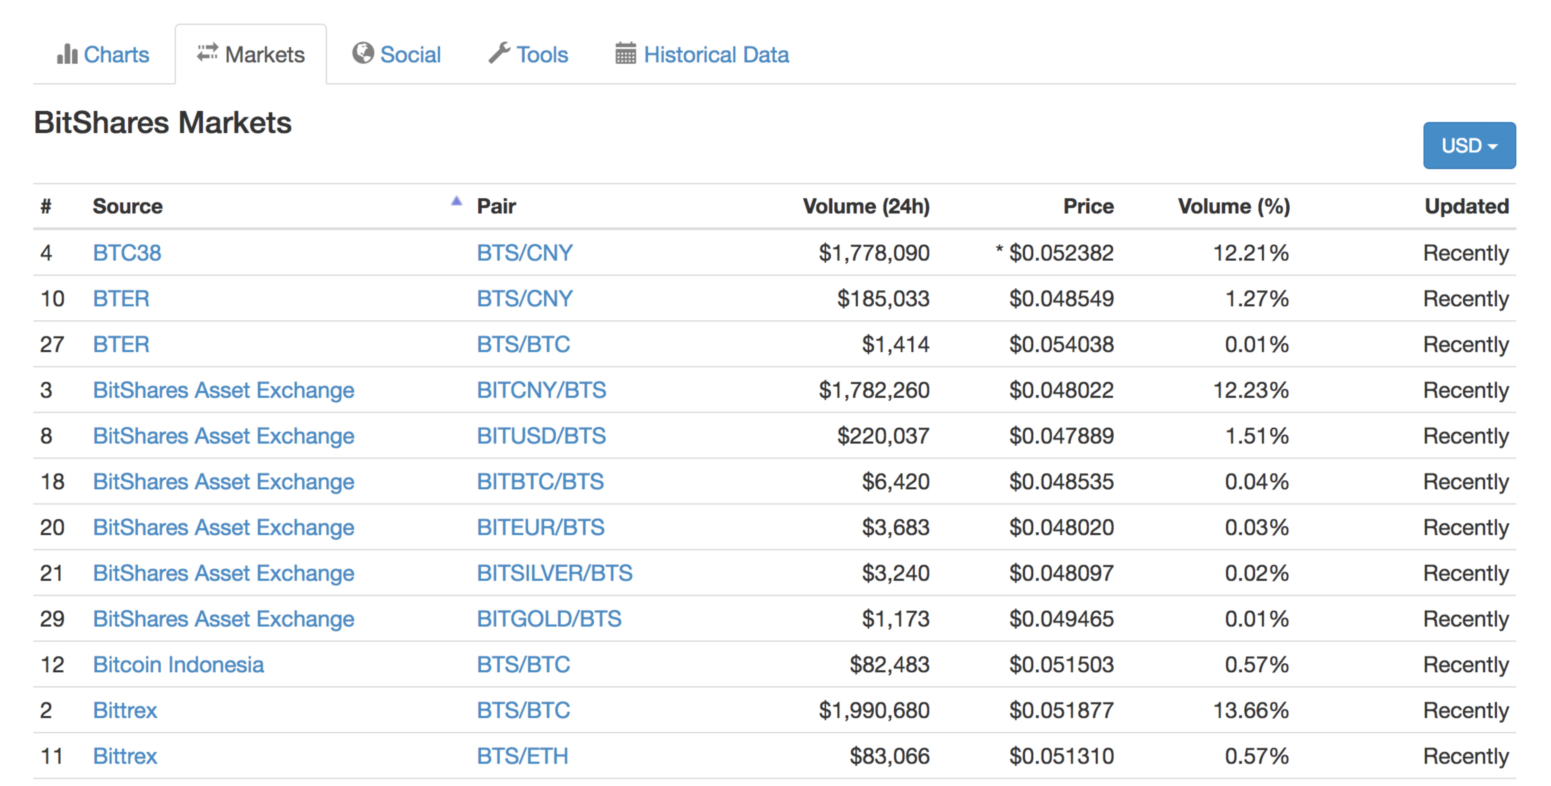The image size is (1551, 786).
Task: Open the BITSILVER/BTS pair link
Action: (x=554, y=574)
